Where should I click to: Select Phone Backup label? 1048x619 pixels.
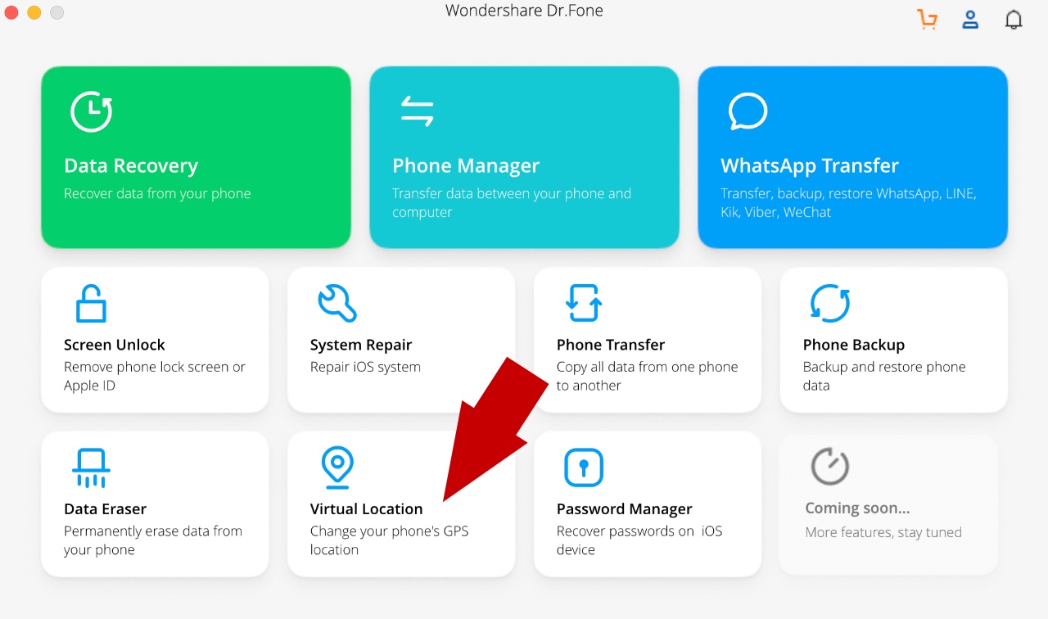tap(854, 345)
